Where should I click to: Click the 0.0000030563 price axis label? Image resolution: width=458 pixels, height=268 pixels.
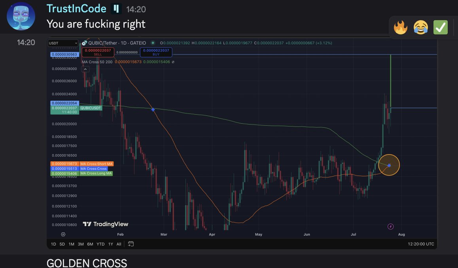tap(64, 54)
